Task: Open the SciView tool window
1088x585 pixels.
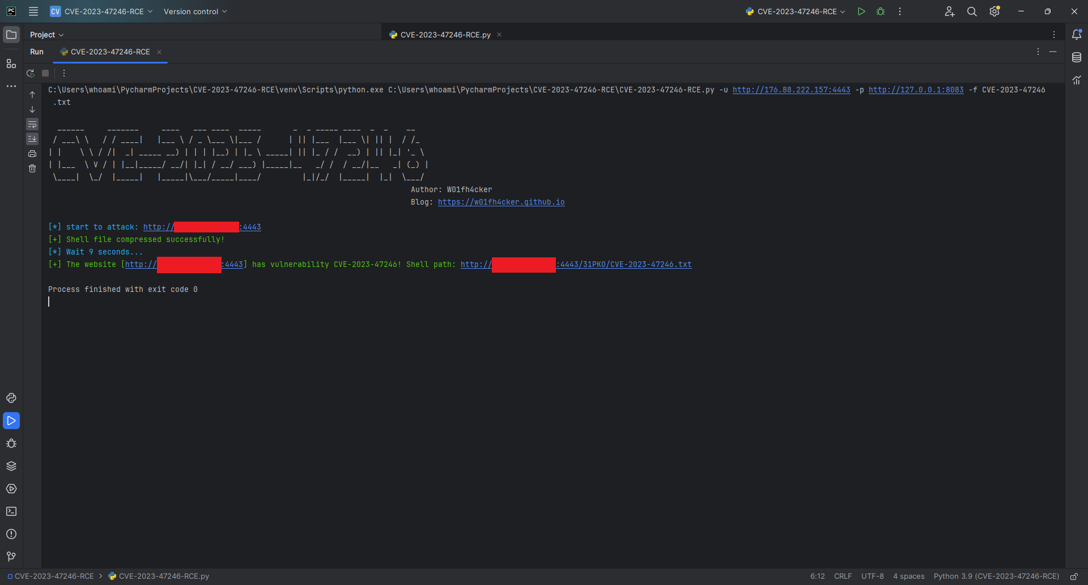Action: [x=1077, y=80]
